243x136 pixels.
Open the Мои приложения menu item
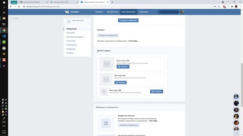coord(129,12)
